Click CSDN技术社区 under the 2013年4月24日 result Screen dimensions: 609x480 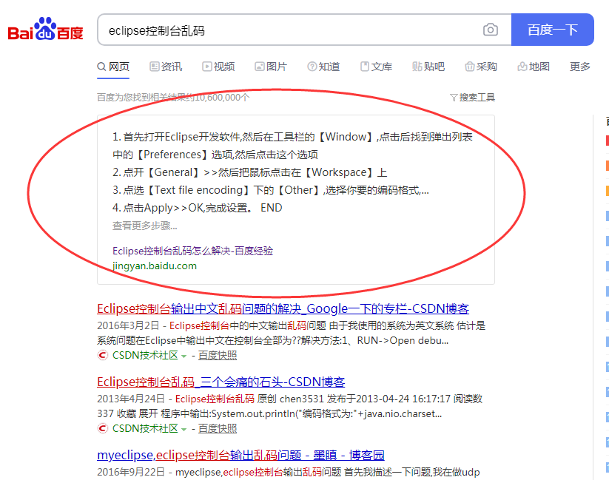point(145,429)
